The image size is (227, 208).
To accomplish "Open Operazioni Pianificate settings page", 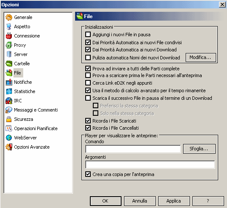I will [x=36, y=128].
